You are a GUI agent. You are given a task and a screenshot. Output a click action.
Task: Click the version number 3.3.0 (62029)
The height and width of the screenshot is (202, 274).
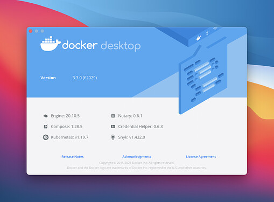(x=85, y=78)
